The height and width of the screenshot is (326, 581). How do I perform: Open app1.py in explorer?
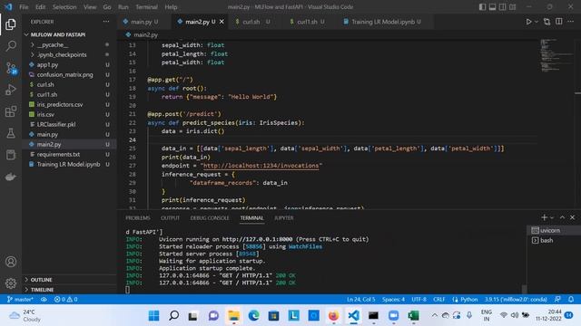tap(69, 64)
